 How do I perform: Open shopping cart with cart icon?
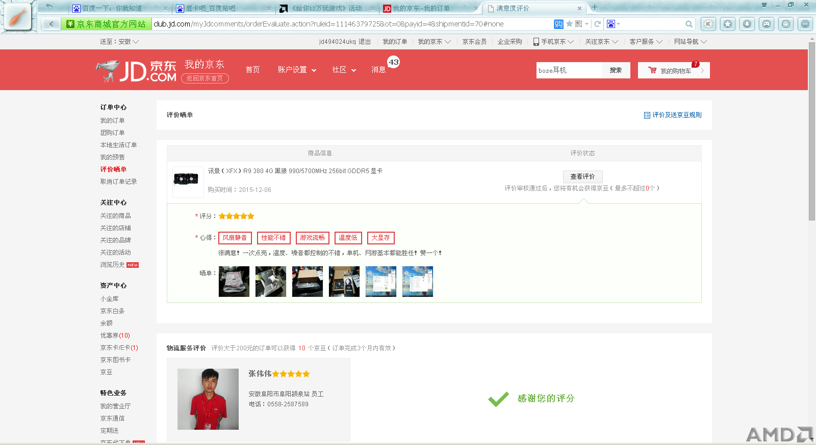pyautogui.click(x=652, y=70)
